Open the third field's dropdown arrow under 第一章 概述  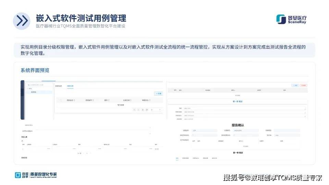coord(305,116)
